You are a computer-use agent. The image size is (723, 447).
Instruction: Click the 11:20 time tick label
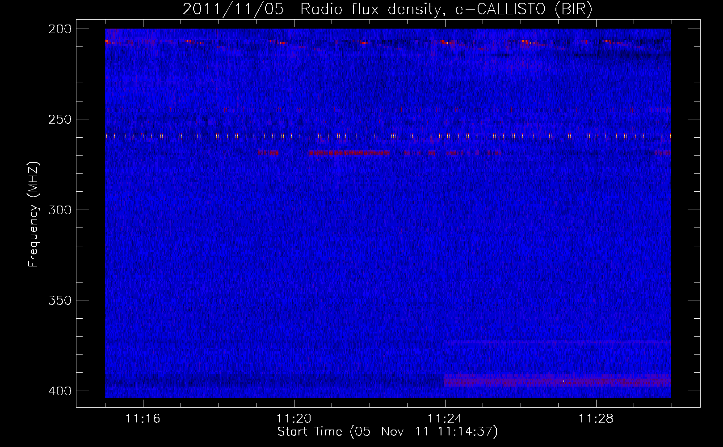(x=294, y=418)
